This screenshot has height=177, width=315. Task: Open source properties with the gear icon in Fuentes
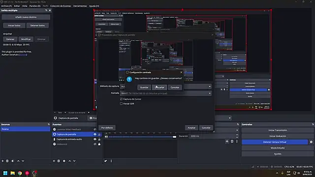coord(64,161)
